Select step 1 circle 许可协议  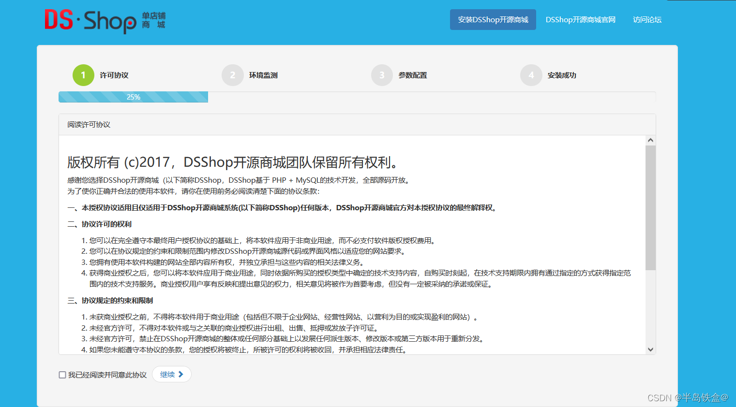tap(83, 75)
